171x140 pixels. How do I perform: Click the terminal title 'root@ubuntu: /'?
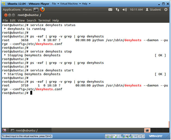(29, 15)
